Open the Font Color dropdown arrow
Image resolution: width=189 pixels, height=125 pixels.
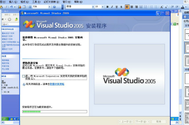click(186, 7)
